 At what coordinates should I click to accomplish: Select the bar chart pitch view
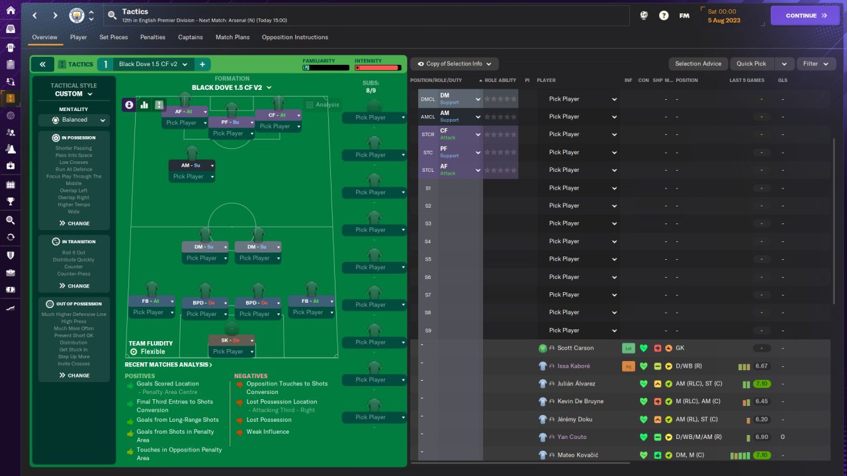point(144,104)
